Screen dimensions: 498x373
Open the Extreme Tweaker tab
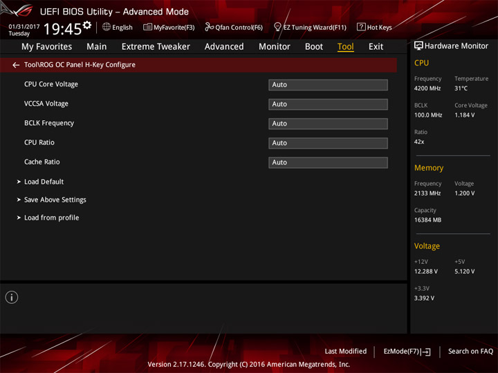pyautogui.click(x=156, y=47)
